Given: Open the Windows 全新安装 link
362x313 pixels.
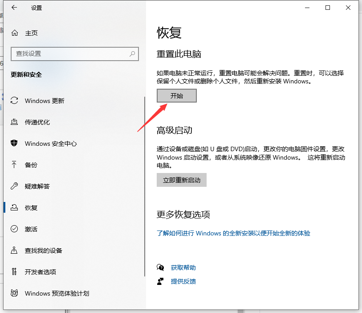Looking at the screenshot, I should point(233,233).
